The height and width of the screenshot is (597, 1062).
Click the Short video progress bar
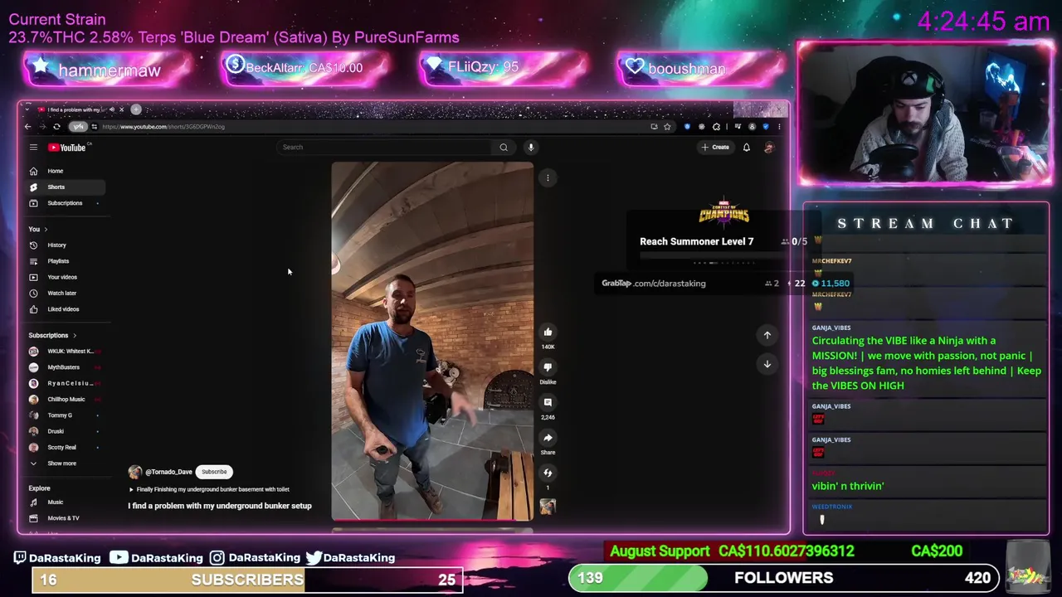(x=432, y=521)
